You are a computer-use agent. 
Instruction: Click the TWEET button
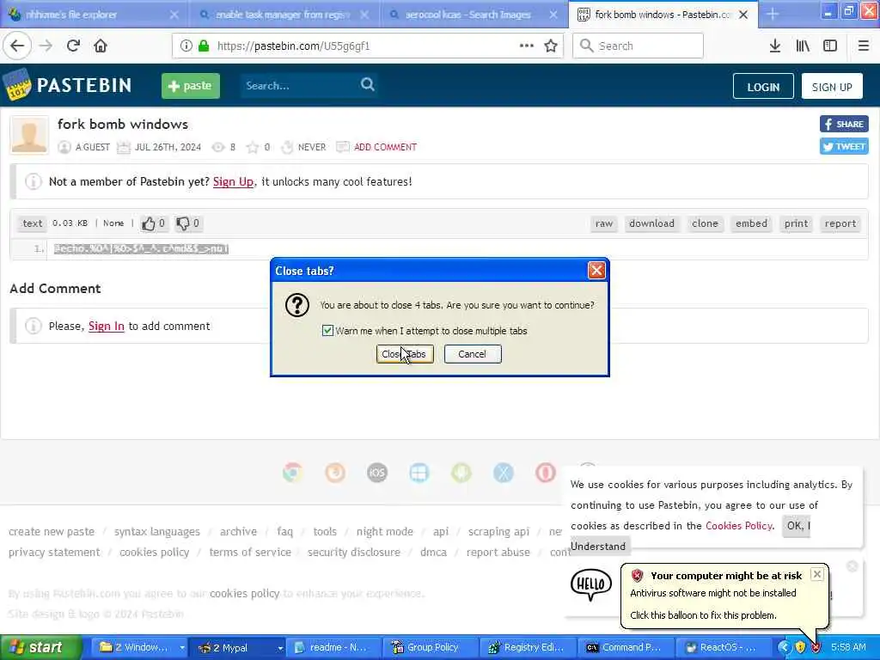click(x=844, y=146)
